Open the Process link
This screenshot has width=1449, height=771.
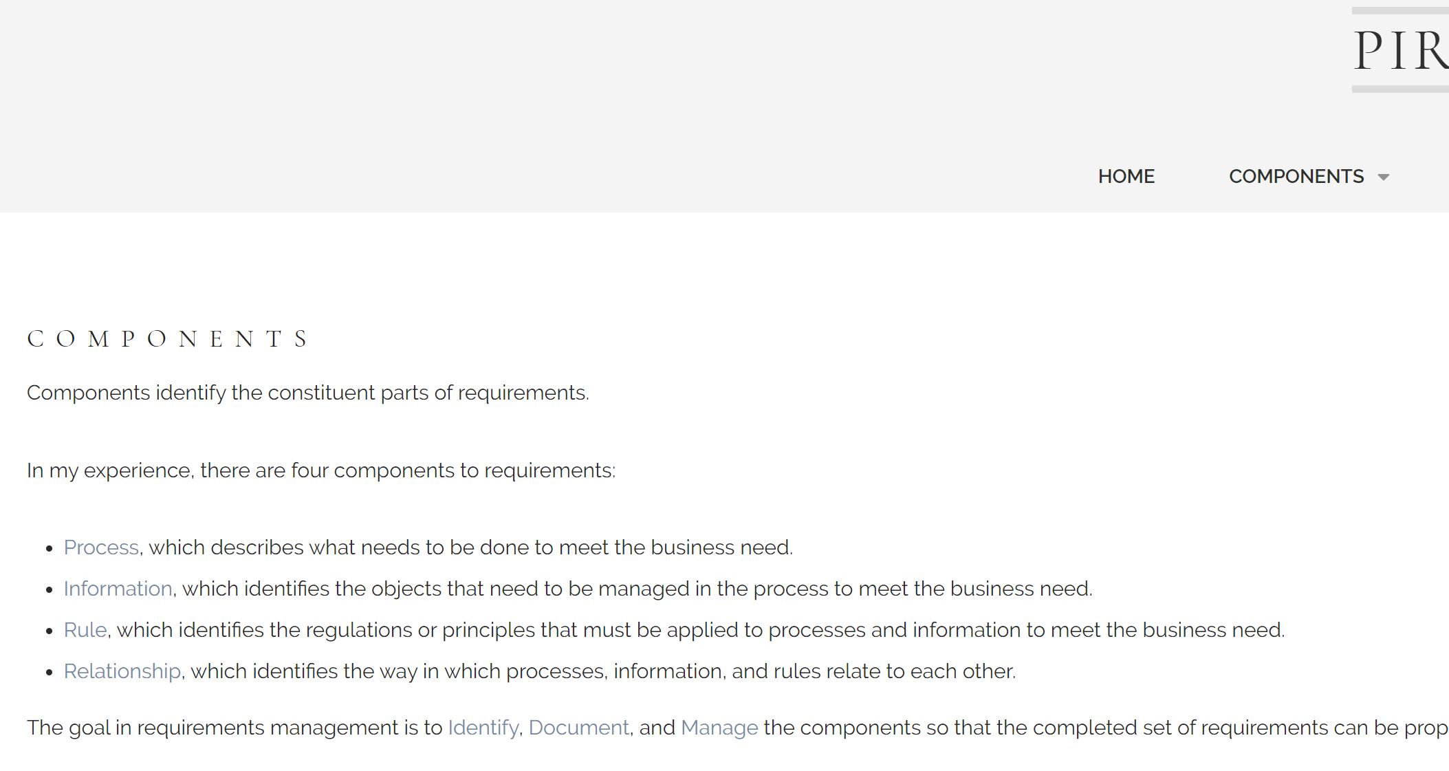pos(101,547)
